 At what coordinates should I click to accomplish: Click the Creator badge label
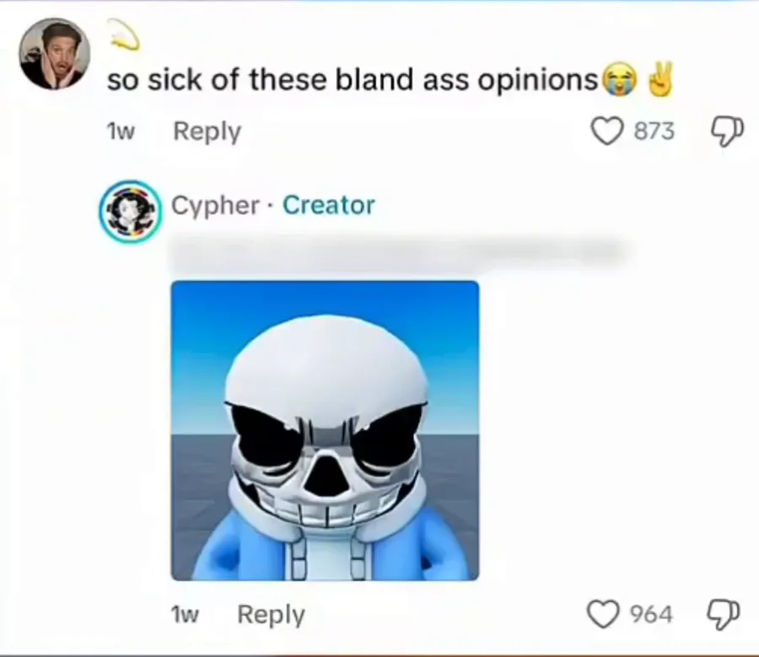(329, 205)
